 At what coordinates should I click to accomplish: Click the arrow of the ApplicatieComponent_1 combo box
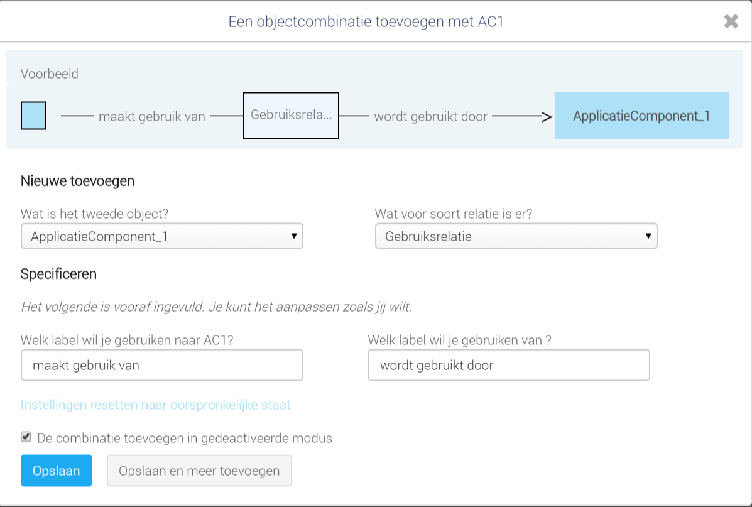tap(294, 236)
